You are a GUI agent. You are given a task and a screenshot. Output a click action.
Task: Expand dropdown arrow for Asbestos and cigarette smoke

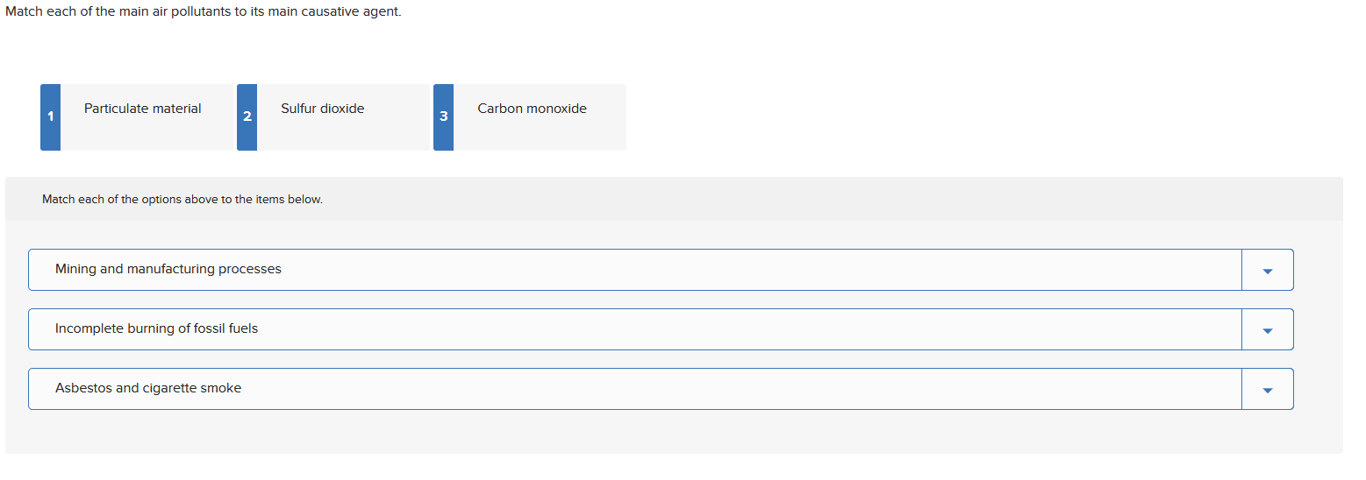click(1267, 390)
